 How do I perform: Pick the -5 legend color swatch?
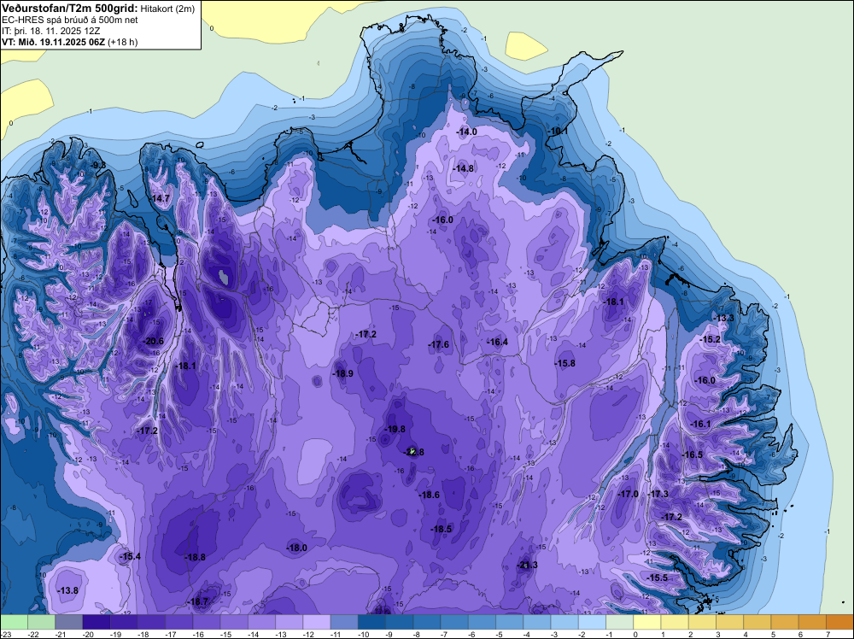tap(510, 622)
